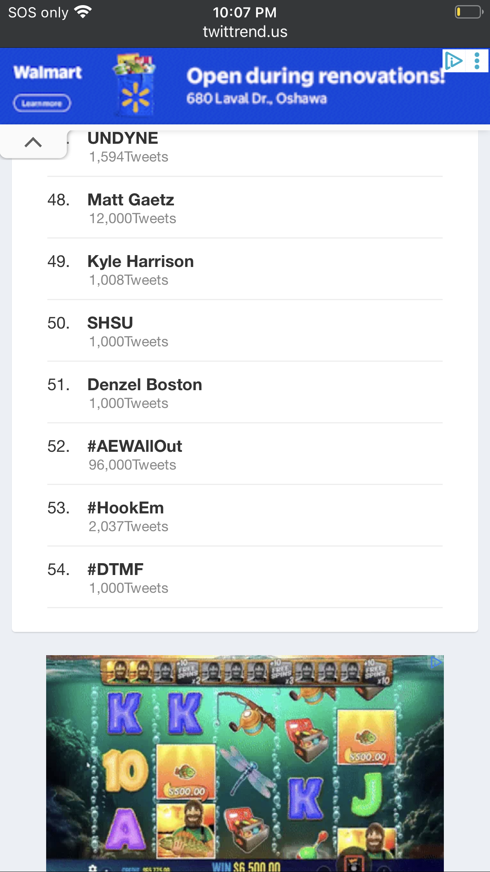Screen dimensions: 490x872
Task: Open the #HookEm hashtag trend
Action: pyautogui.click(x=125, y=508)
